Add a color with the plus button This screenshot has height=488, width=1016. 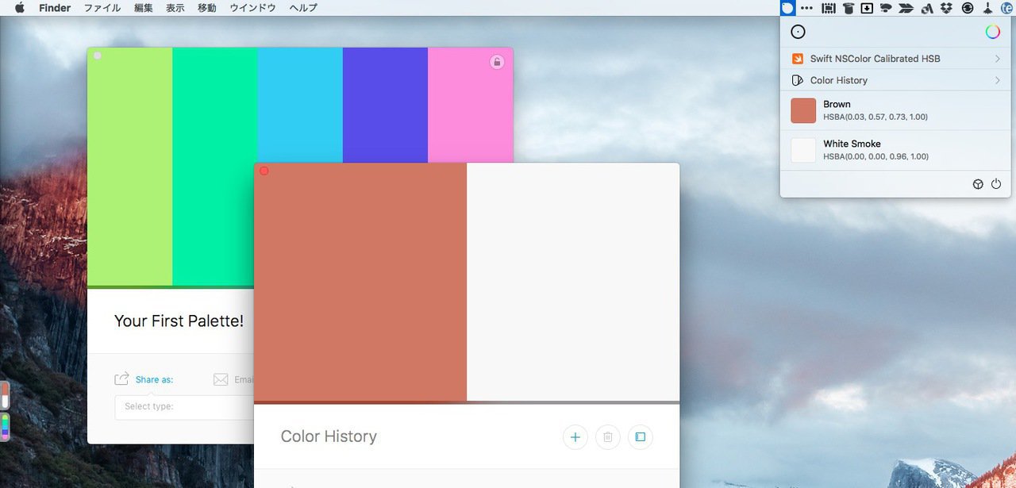point(575,437)
